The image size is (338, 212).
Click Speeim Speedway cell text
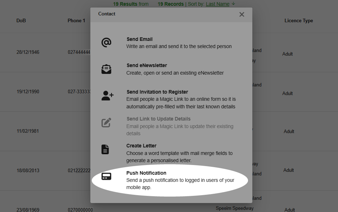pyautogui.click(x=235, y=208)
